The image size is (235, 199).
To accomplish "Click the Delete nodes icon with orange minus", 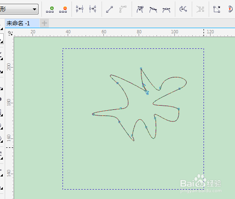I will click(63, 9).
